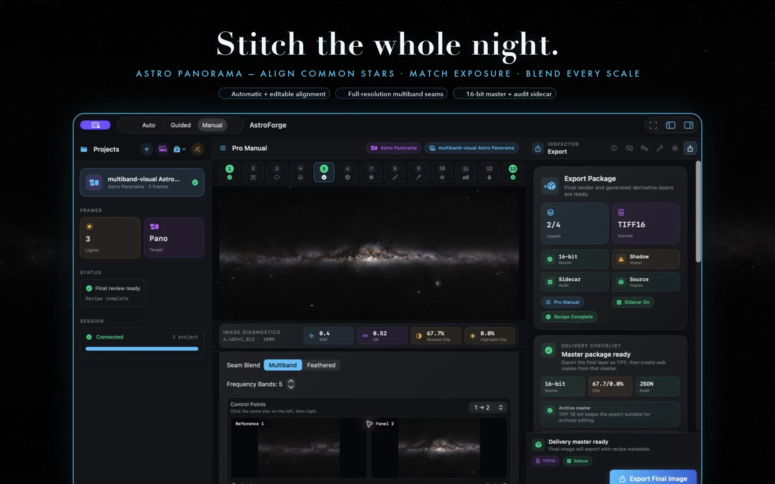Click the magic wand icon in Projects
Image resolution: width=775 pixels, height=484 pixels.
(198, 149)
